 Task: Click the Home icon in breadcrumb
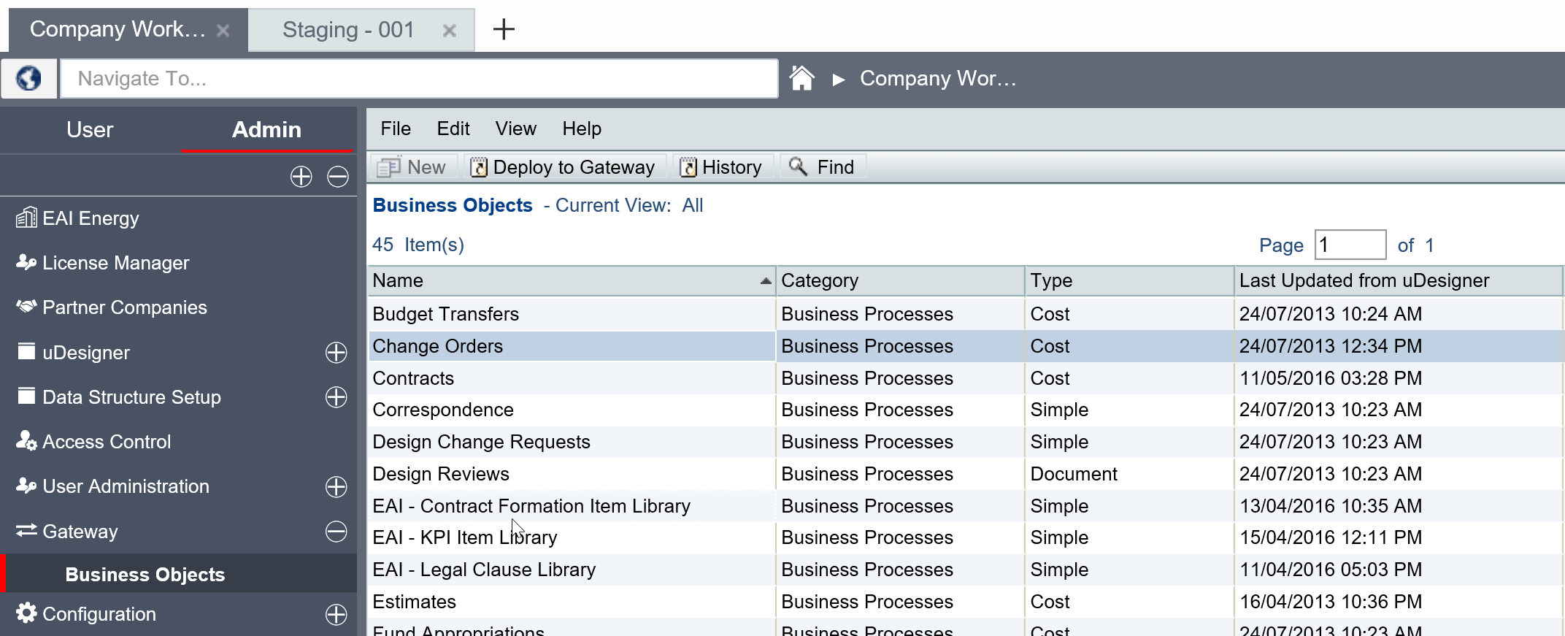pos(801,78)
